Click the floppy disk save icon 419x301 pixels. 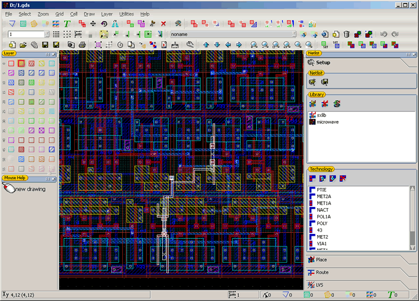[x=45, y=45]
